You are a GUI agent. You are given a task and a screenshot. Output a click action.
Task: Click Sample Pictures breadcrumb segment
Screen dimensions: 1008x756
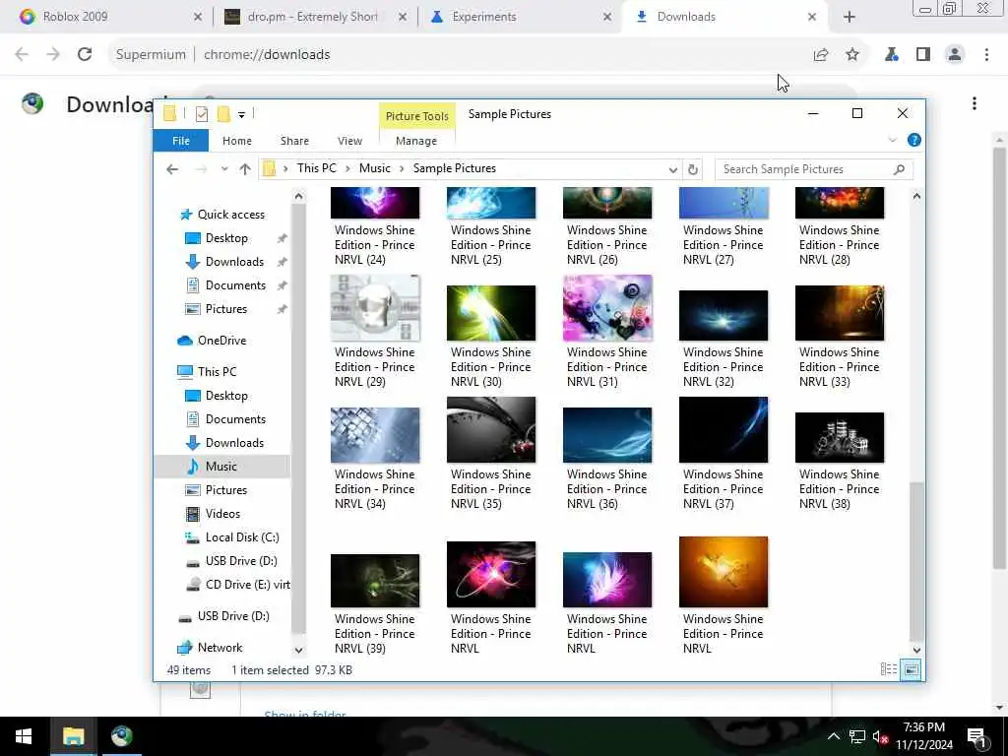pyautogui.click(x=455, y=168)
